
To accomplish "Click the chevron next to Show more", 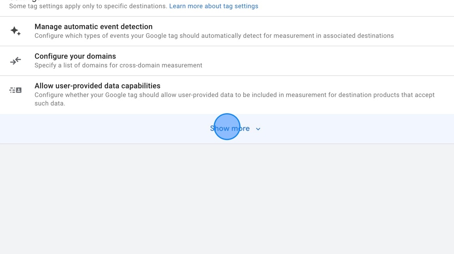I will coord(258,129).
